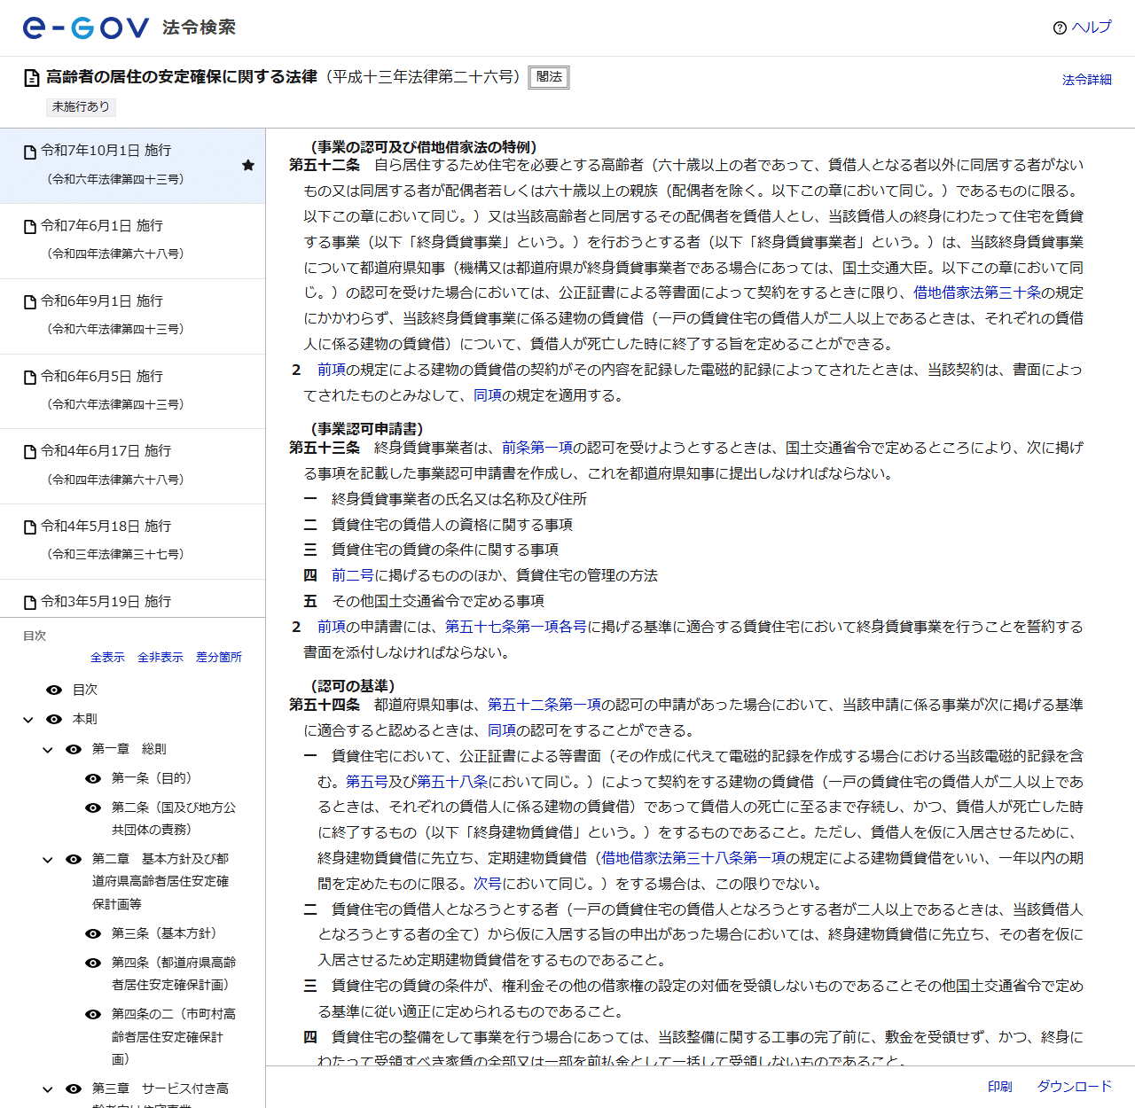Click the ダウンロード button
This screenshot has width=1135, height=1108.
(1075, 1087)
